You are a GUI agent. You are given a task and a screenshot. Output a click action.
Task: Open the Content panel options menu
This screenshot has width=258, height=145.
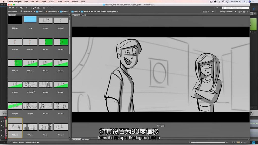point(69,15)
